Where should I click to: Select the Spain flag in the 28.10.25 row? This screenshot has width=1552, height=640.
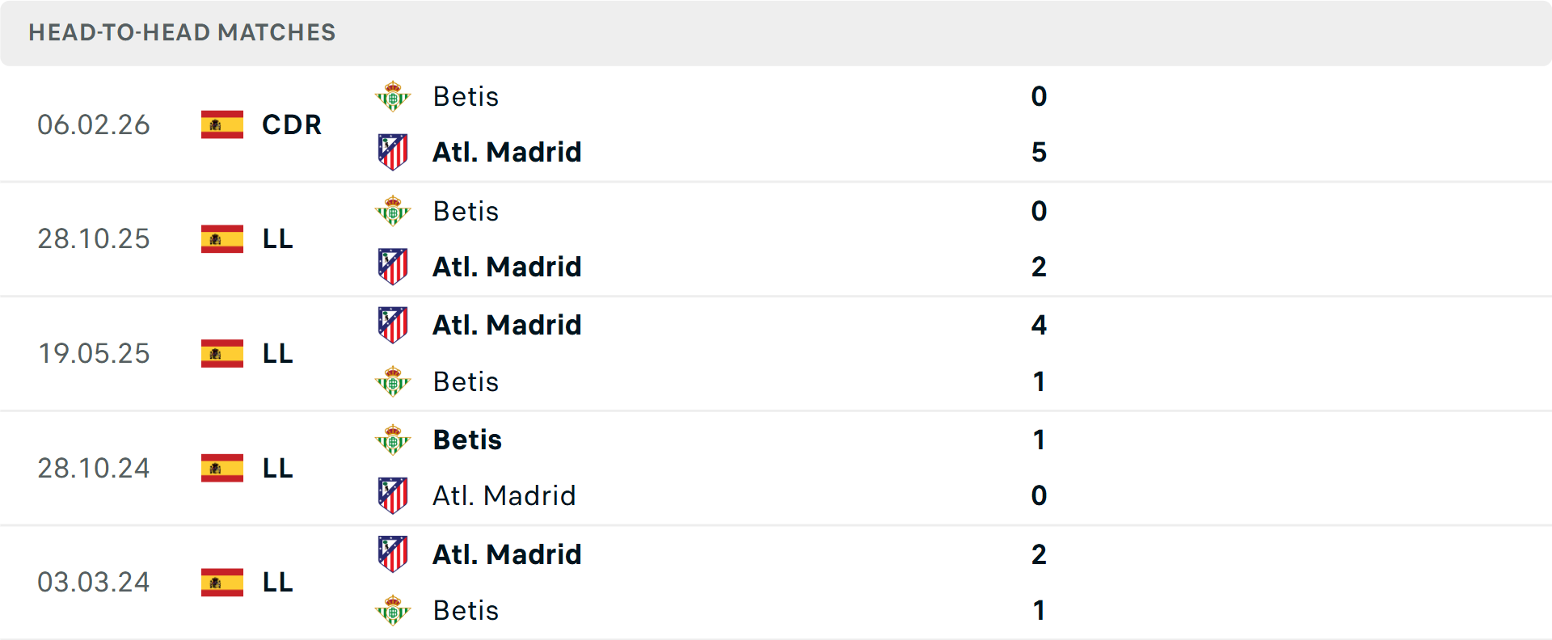pos(221,239)
